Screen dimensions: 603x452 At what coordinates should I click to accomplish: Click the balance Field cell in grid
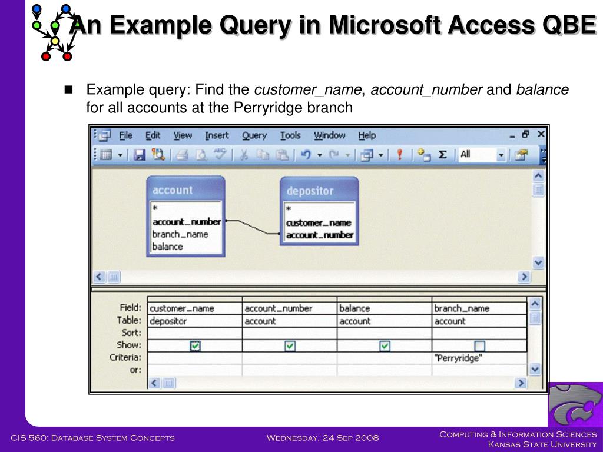(385, 308)
